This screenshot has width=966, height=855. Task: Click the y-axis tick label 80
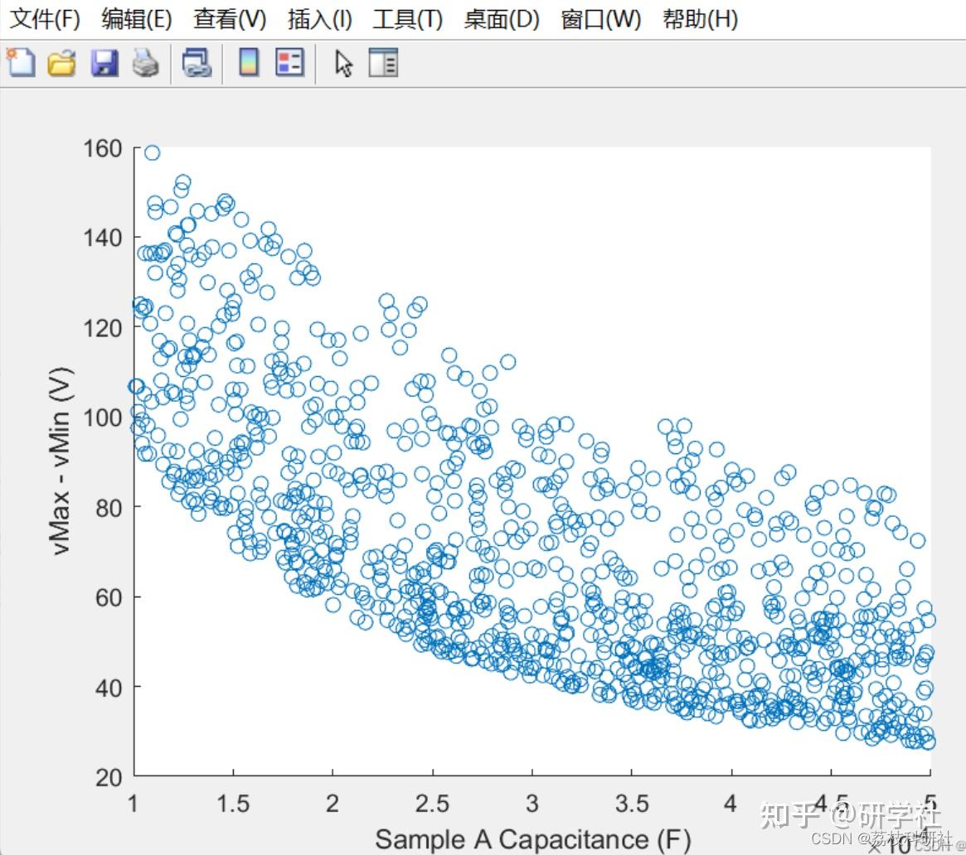tap(109, 508)
